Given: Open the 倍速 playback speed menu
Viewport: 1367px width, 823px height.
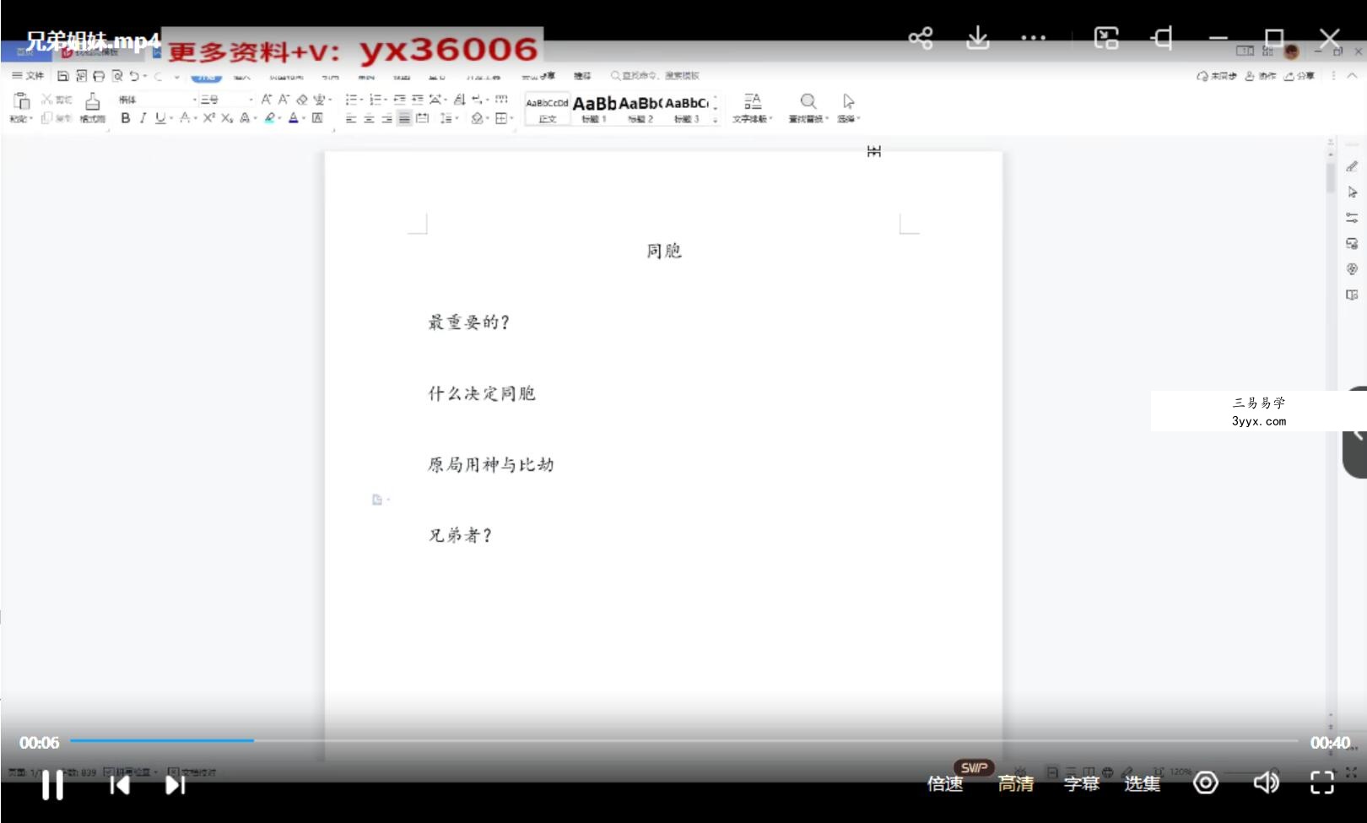Looking at the screenshot, I should point(945,784).
